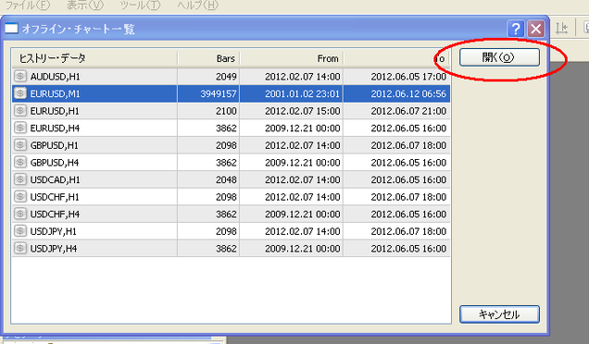Click the dollar icon beside EURUSD,M1

[x=19, y=93]
